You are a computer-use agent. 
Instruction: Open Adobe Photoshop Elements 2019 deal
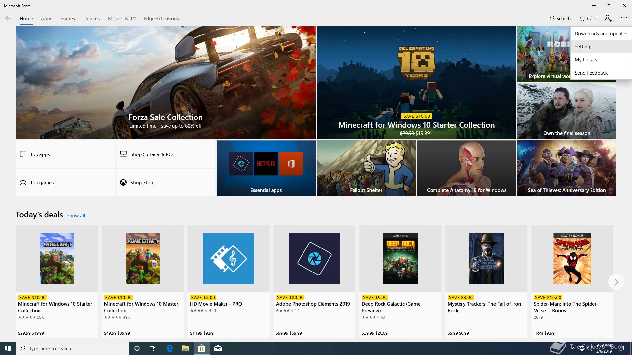click(314, 281)
